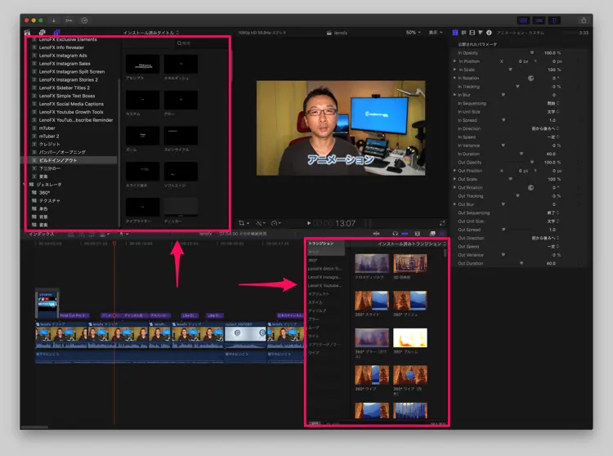Image resolution: width=613 pixels, height=456 pixels.
Task: Open the Libraries sidebar icon
Action: tap(27, 33)
